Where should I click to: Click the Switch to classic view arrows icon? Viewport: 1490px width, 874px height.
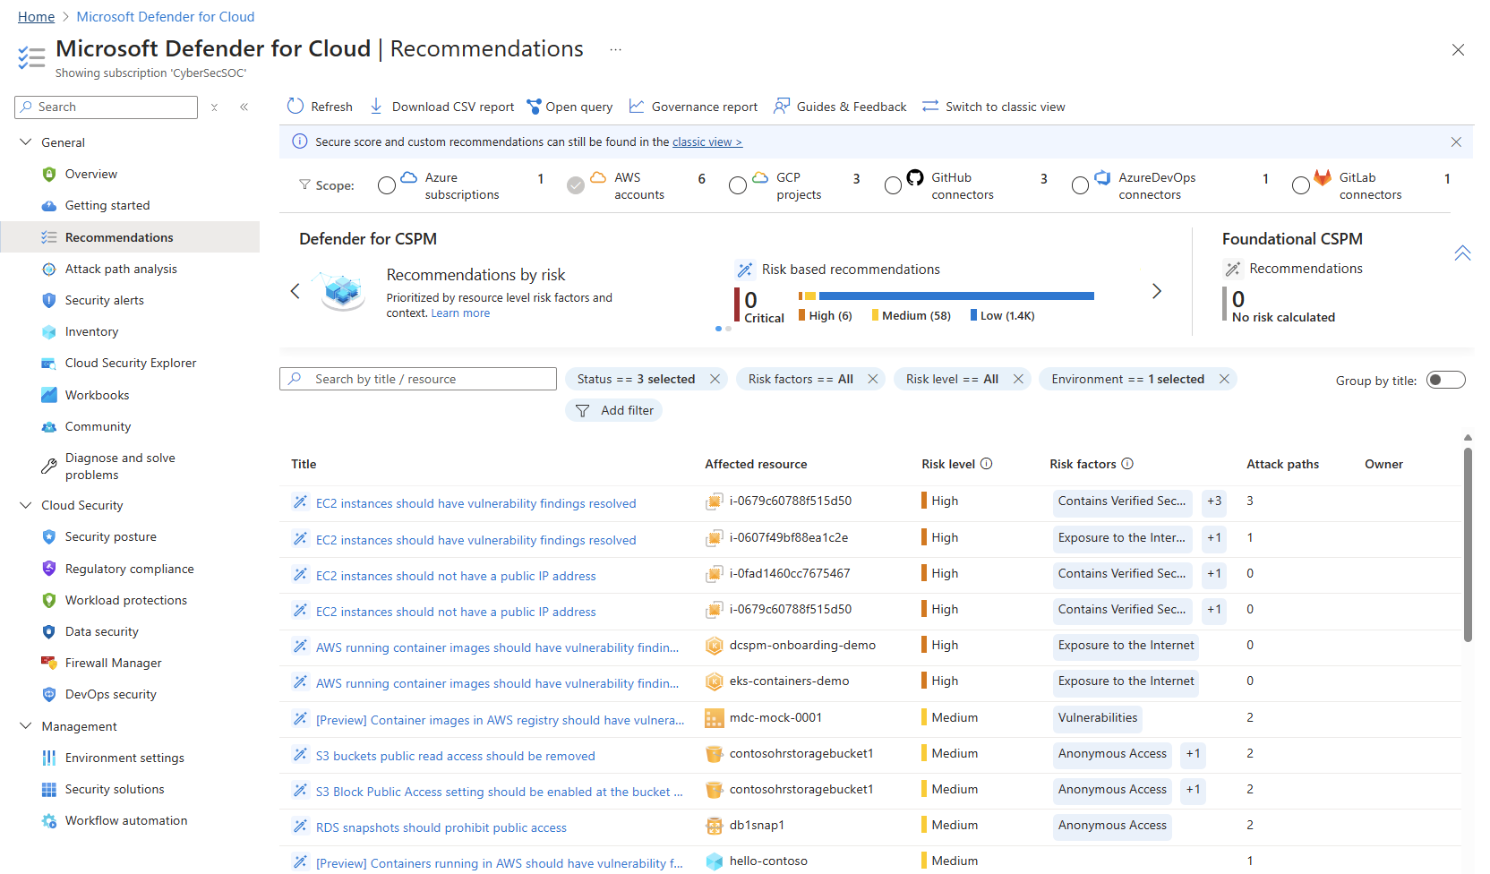point(930,107)
